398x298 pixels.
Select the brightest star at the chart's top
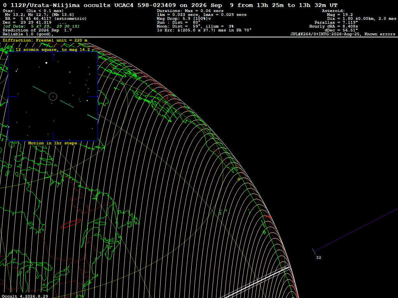tap(47, 62)
